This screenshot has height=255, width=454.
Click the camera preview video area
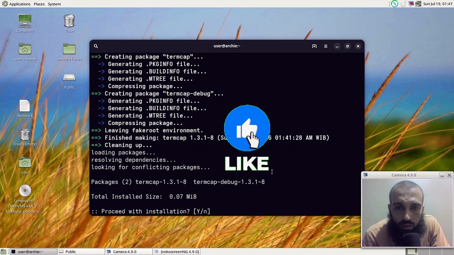(407, 213)
